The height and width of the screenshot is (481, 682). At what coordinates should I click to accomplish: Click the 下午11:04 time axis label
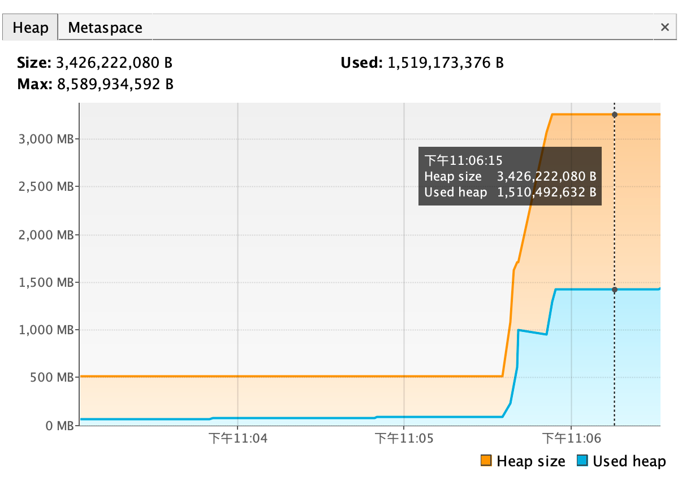point(237,438)
